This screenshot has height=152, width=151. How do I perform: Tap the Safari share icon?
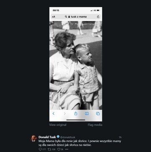pos(75,113)
